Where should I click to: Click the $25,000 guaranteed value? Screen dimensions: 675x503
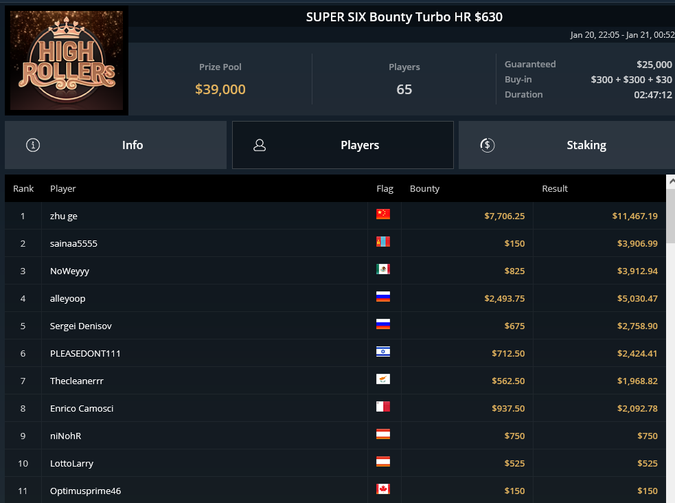(x=654, y=65)
